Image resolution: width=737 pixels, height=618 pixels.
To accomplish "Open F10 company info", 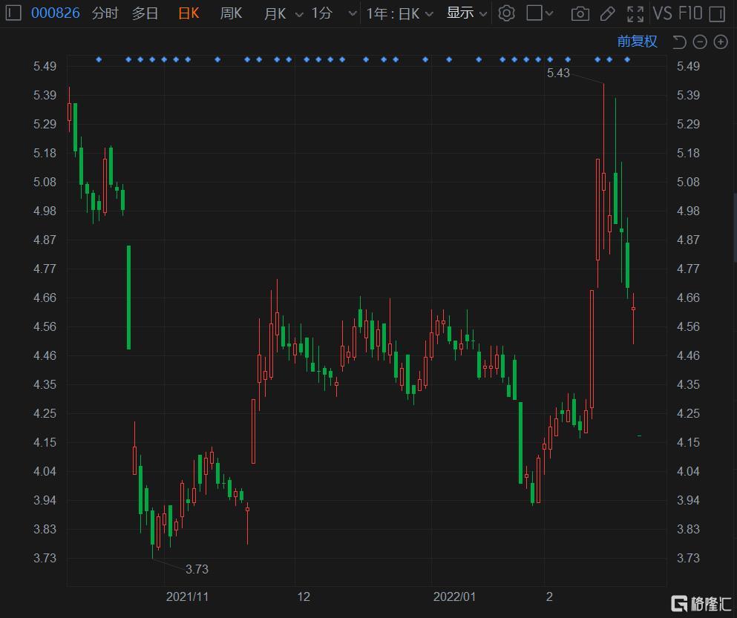I will click(689, 13).
